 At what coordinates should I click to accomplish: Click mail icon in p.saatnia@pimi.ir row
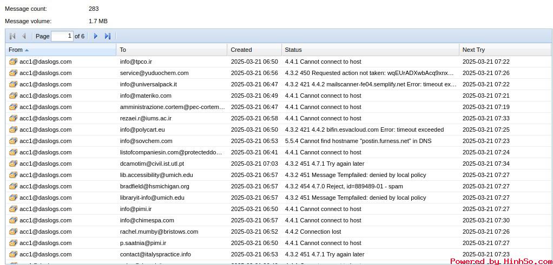click(x=13, y=243)
